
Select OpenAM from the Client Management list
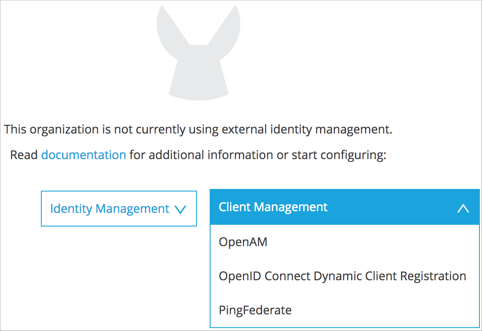(x=243, y=242)
